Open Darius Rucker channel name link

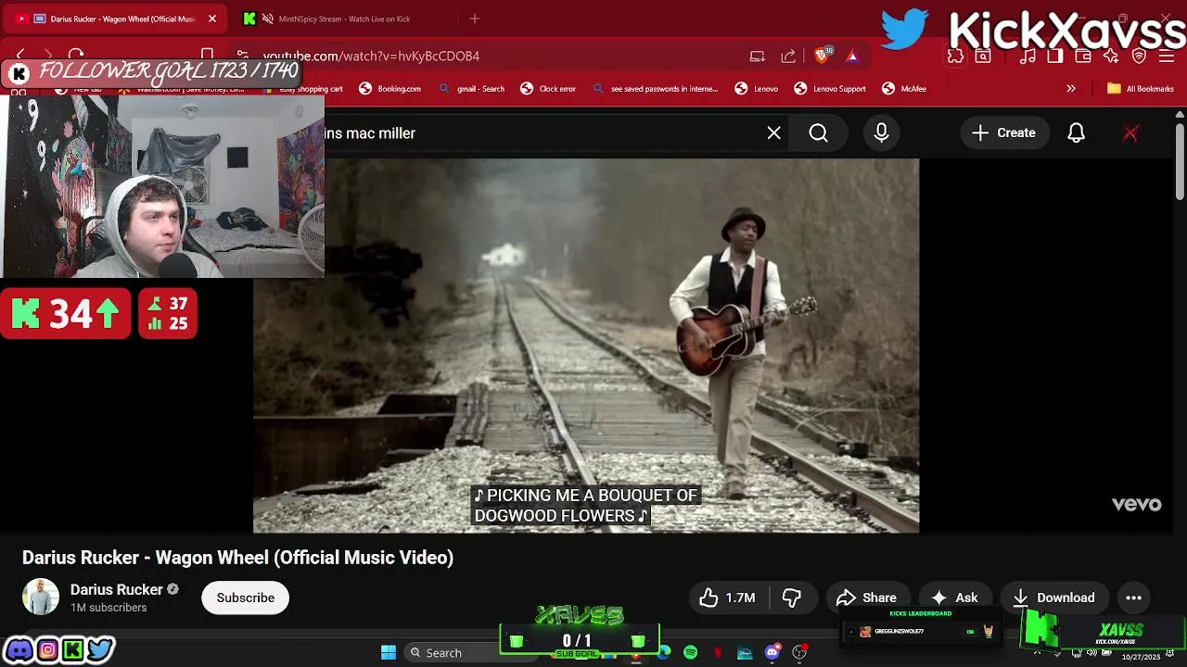click(x=117, y=589)
